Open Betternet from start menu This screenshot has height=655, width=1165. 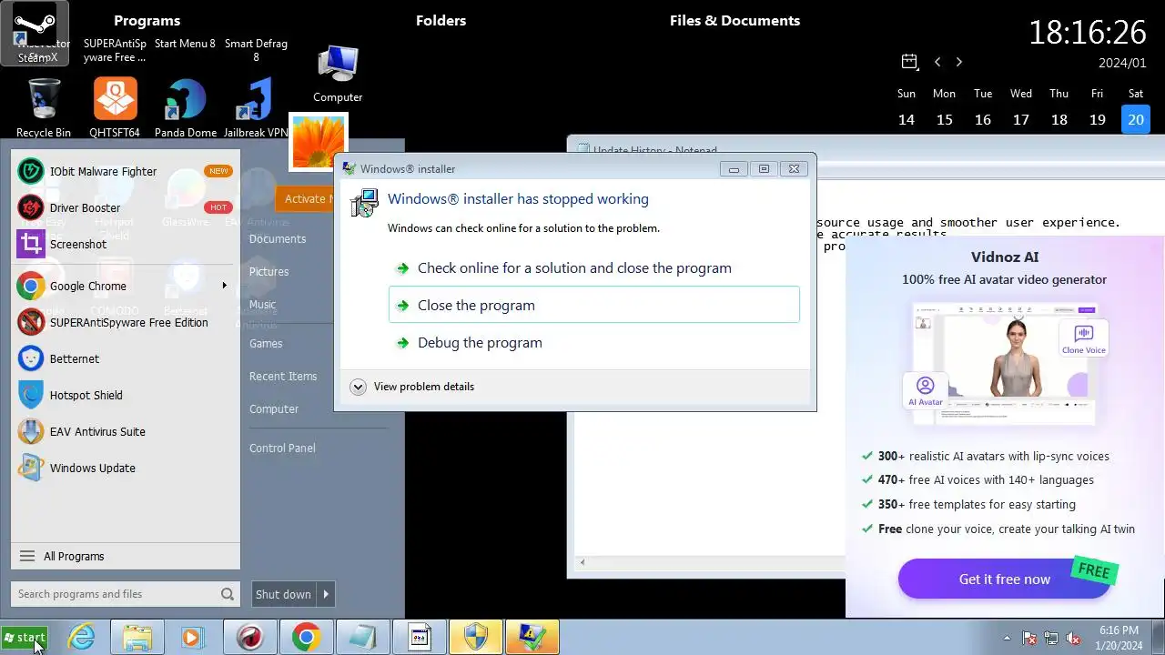(126, 358)
